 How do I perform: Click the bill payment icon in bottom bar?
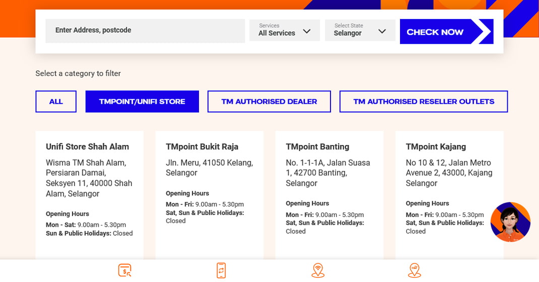(x=125, y=270)
